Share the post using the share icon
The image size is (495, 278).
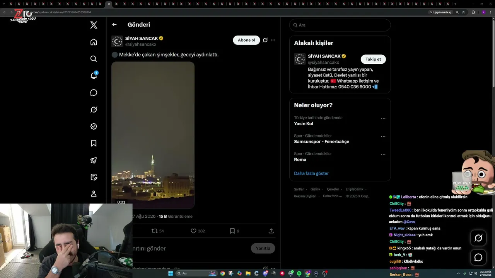[x=271, y=231]
